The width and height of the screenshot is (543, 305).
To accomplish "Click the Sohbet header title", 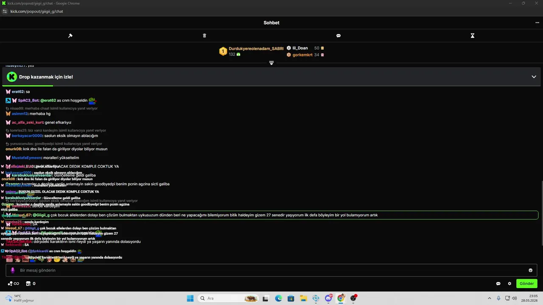I will coord(271,23).
